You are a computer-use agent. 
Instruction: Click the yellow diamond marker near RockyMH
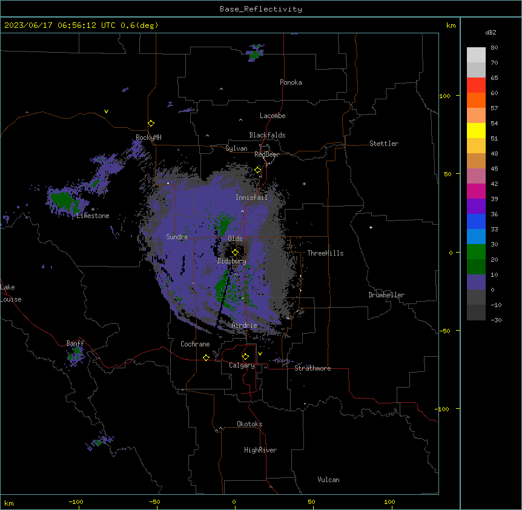coord(151,123)
